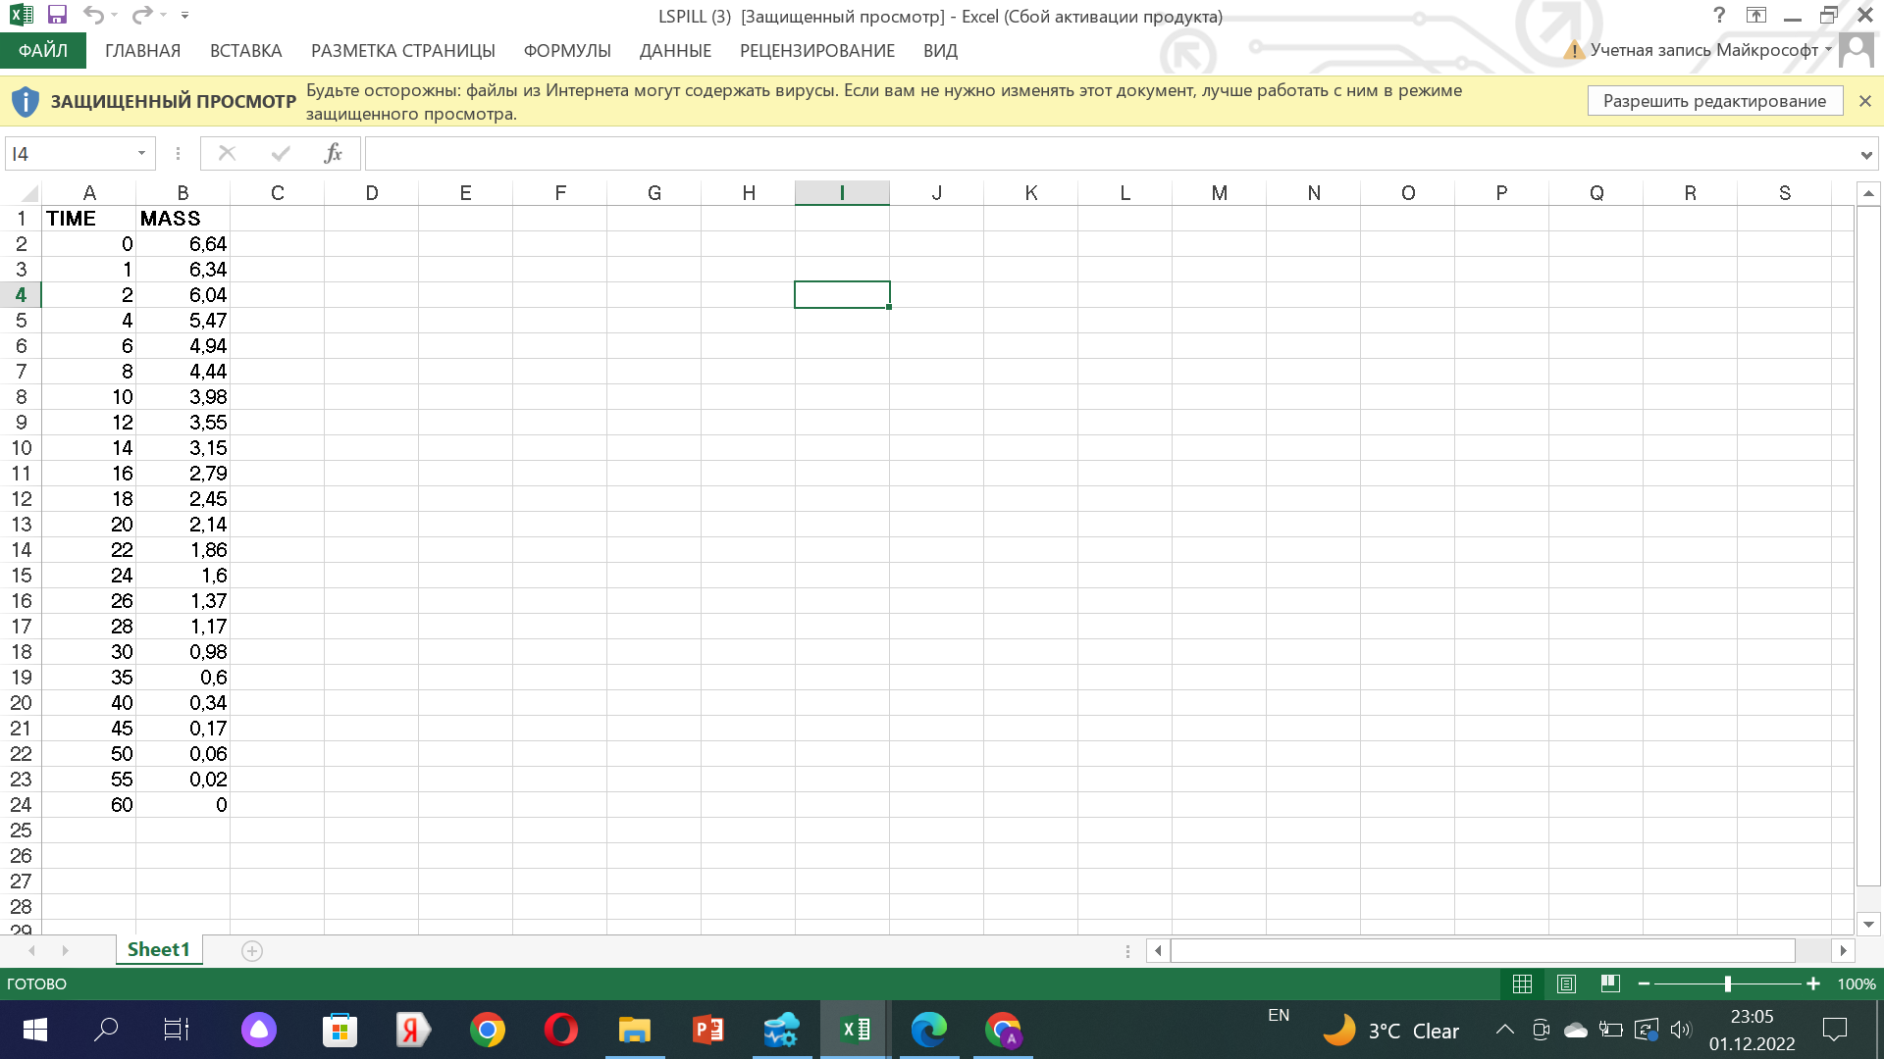Viewport: 1884px width, 1059px height.
Task: Click the Insert Function (fx) icon
Action: coord(333,153)
